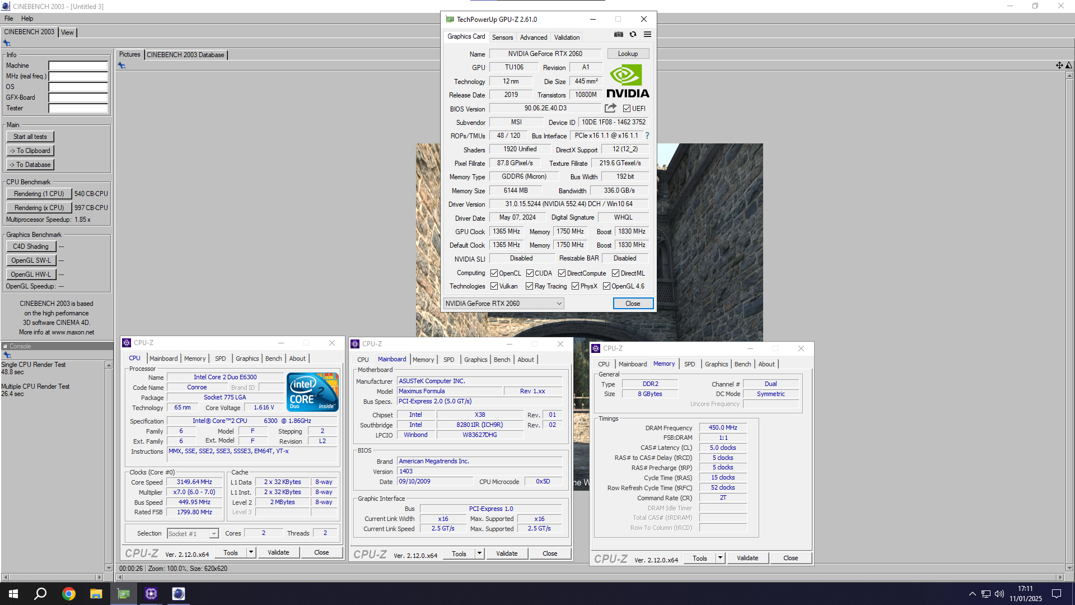Viewport: 1075px width, 605px height.
Task: Click the Tester input field
Action: coord(78,108)
